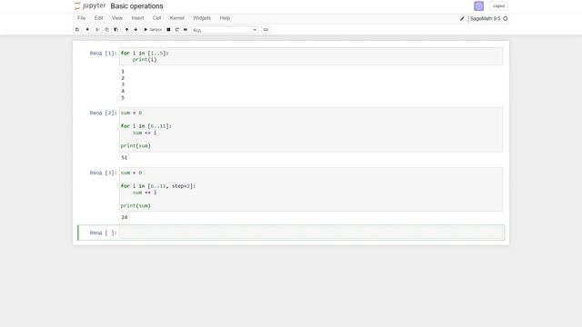Open the Widgets menu
The width and height of the screenshot is (582, 327).
[x=202, y=18]
